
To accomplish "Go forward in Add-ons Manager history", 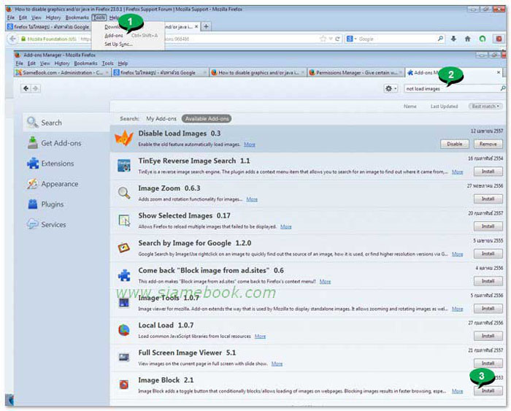I will [36, 88].
